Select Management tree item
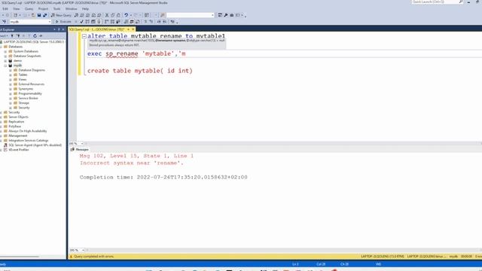Viewport: 482px width, 271px height. click(x=18, y=135)
